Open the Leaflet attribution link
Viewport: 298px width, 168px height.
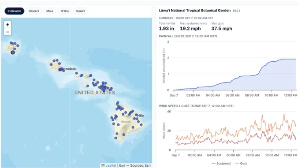pyautogui.click(x=111, y=165)
